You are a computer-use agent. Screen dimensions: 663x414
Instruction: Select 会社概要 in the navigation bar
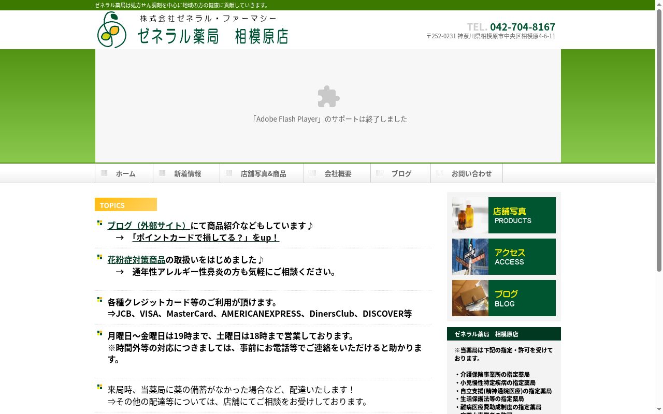pos(337,173)
